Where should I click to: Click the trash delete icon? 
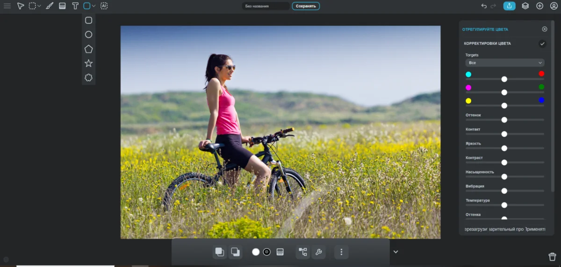tap(552, 257)
